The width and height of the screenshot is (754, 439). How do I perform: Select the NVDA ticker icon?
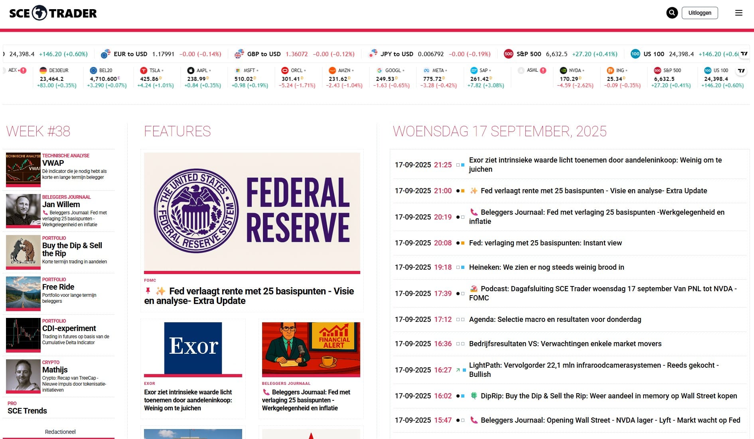(x=563, y=71)
